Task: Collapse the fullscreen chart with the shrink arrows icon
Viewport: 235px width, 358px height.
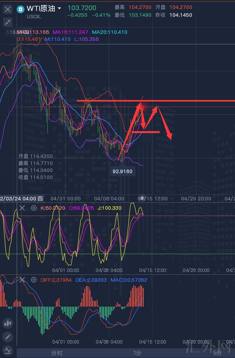Action: tap(8, 22)
